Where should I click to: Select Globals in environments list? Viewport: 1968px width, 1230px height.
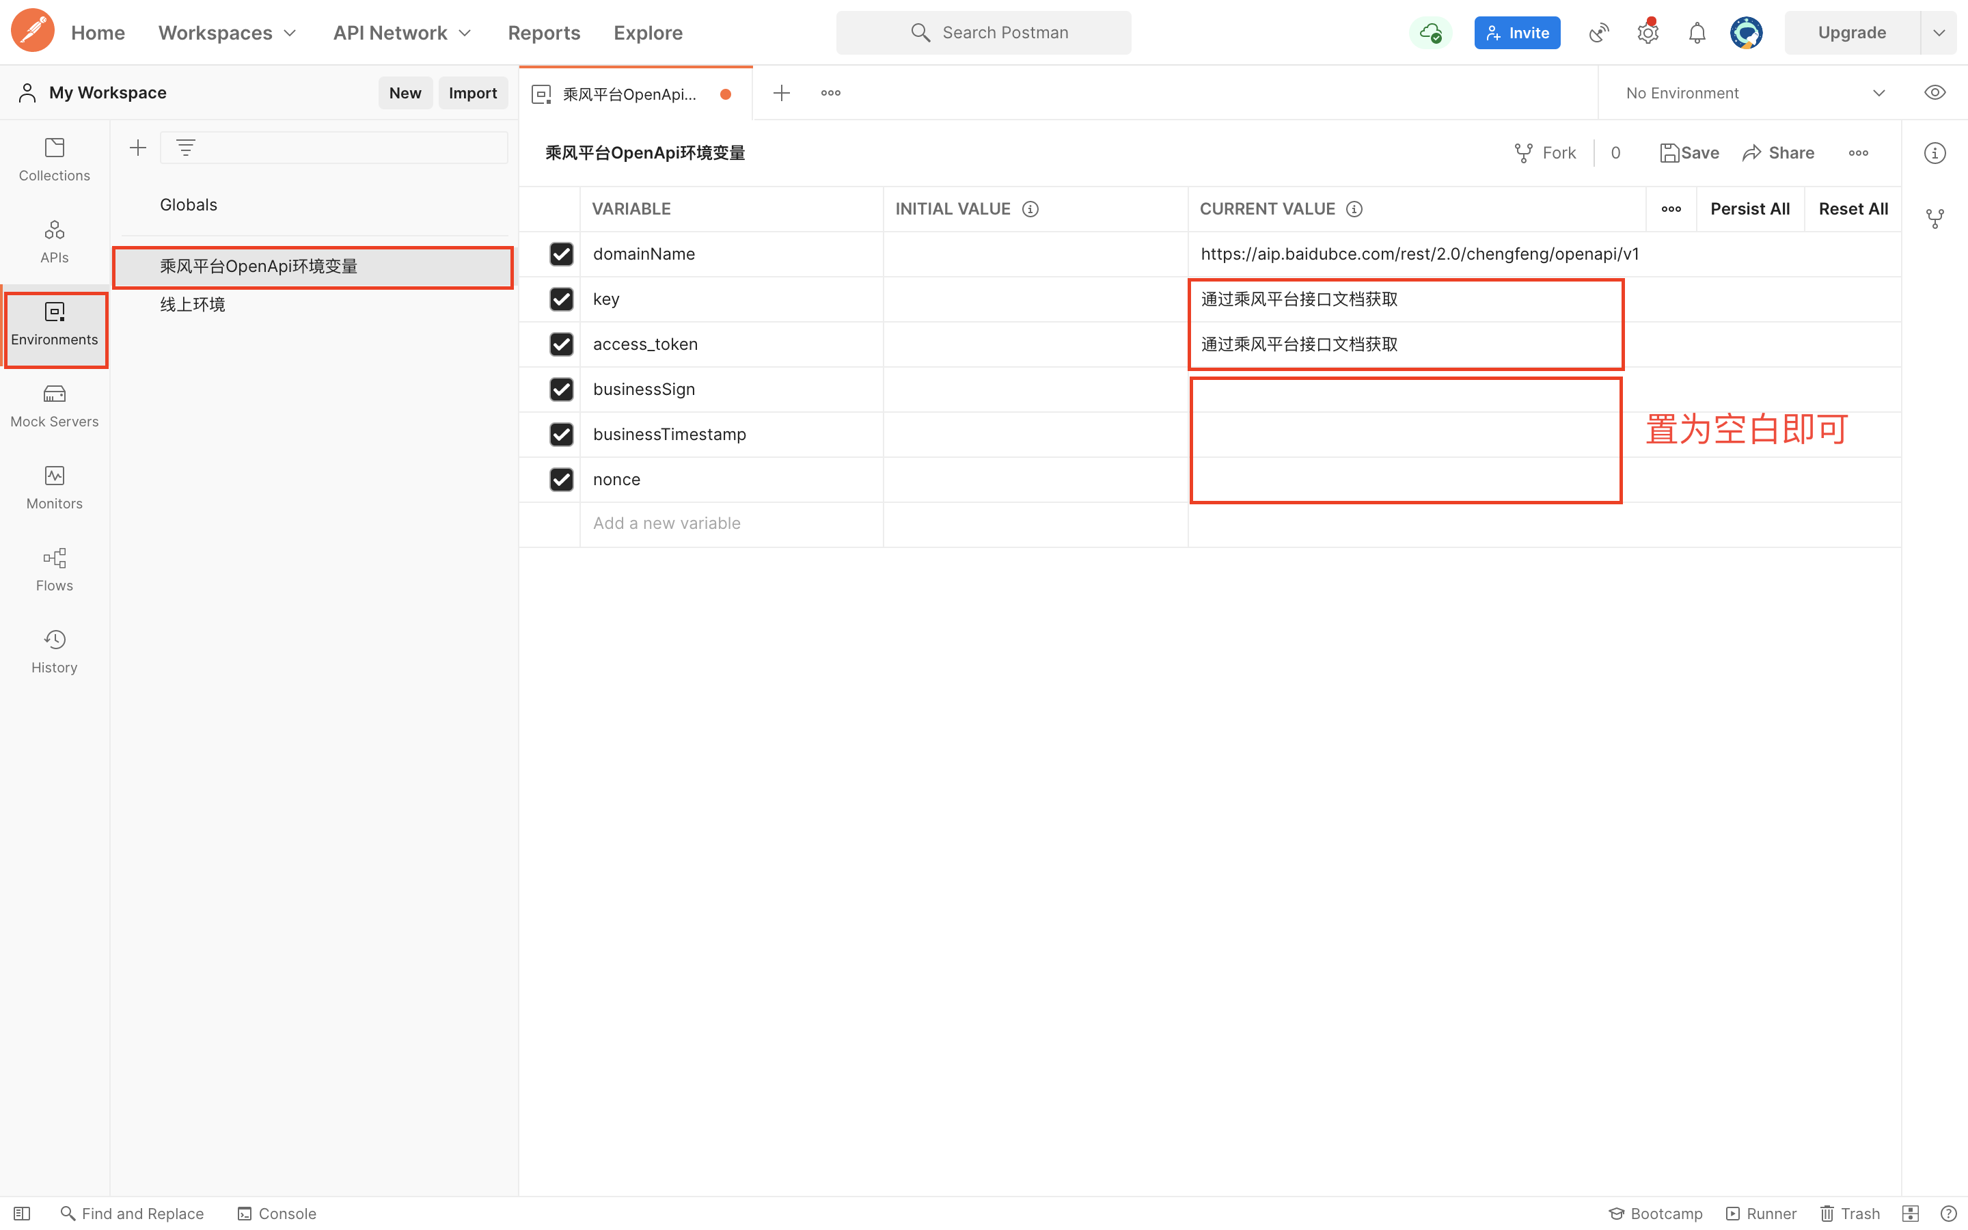(189, 205)
